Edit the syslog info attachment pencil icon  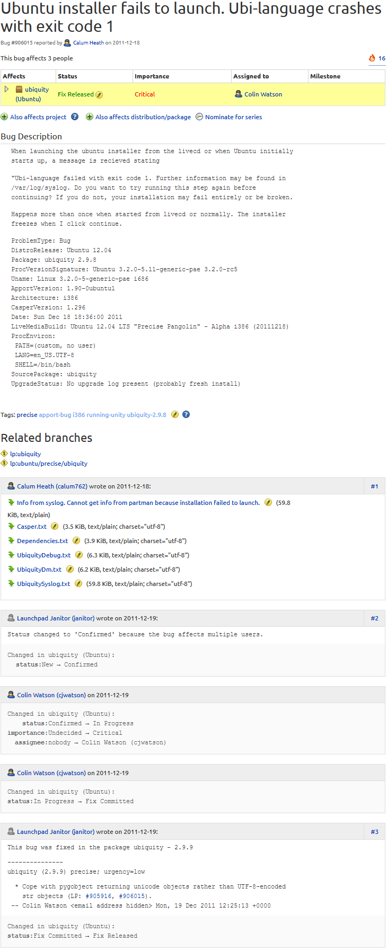click(x=268, y=502)
